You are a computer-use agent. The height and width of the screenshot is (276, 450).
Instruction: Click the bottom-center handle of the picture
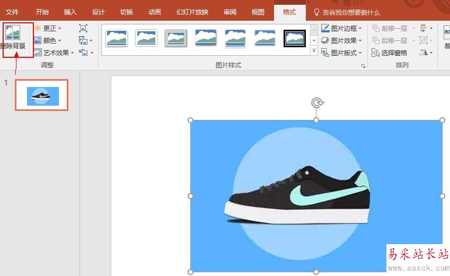(316, 272)
